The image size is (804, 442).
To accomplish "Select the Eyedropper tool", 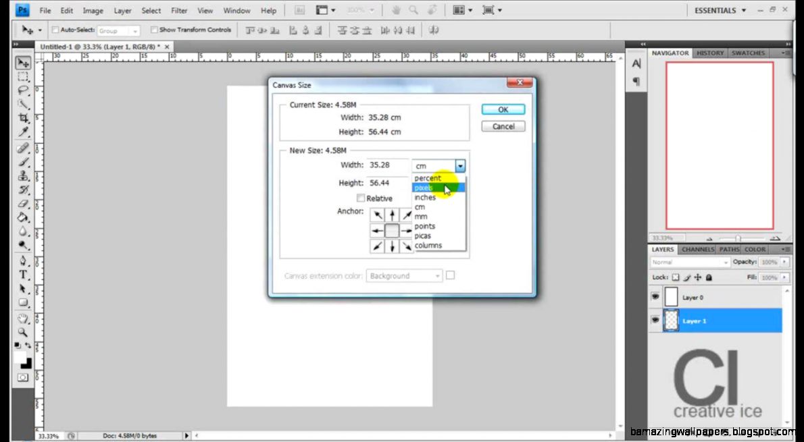I will point(23,132).
